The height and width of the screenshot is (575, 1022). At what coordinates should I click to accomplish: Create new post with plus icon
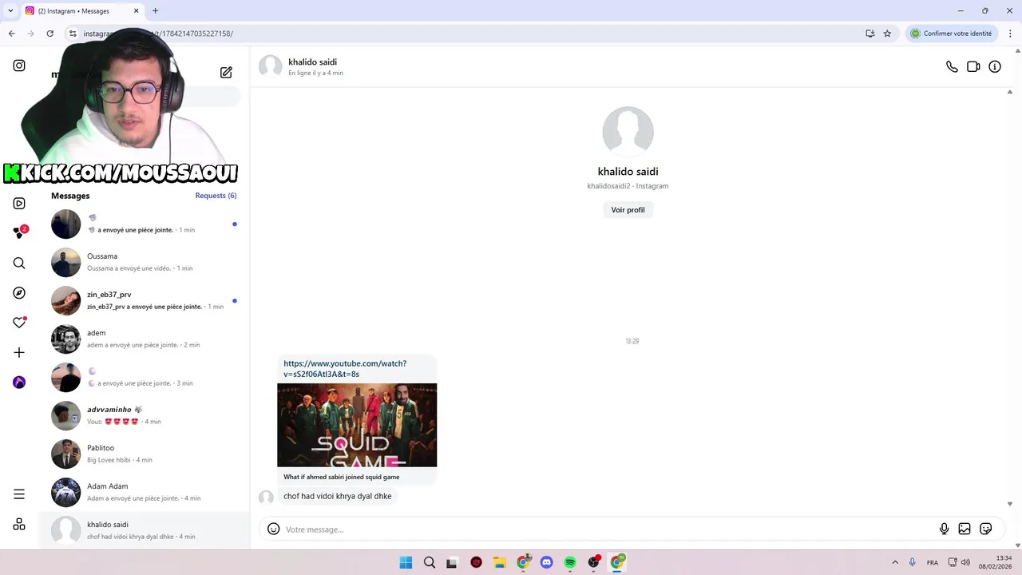[x=19, y=352]
